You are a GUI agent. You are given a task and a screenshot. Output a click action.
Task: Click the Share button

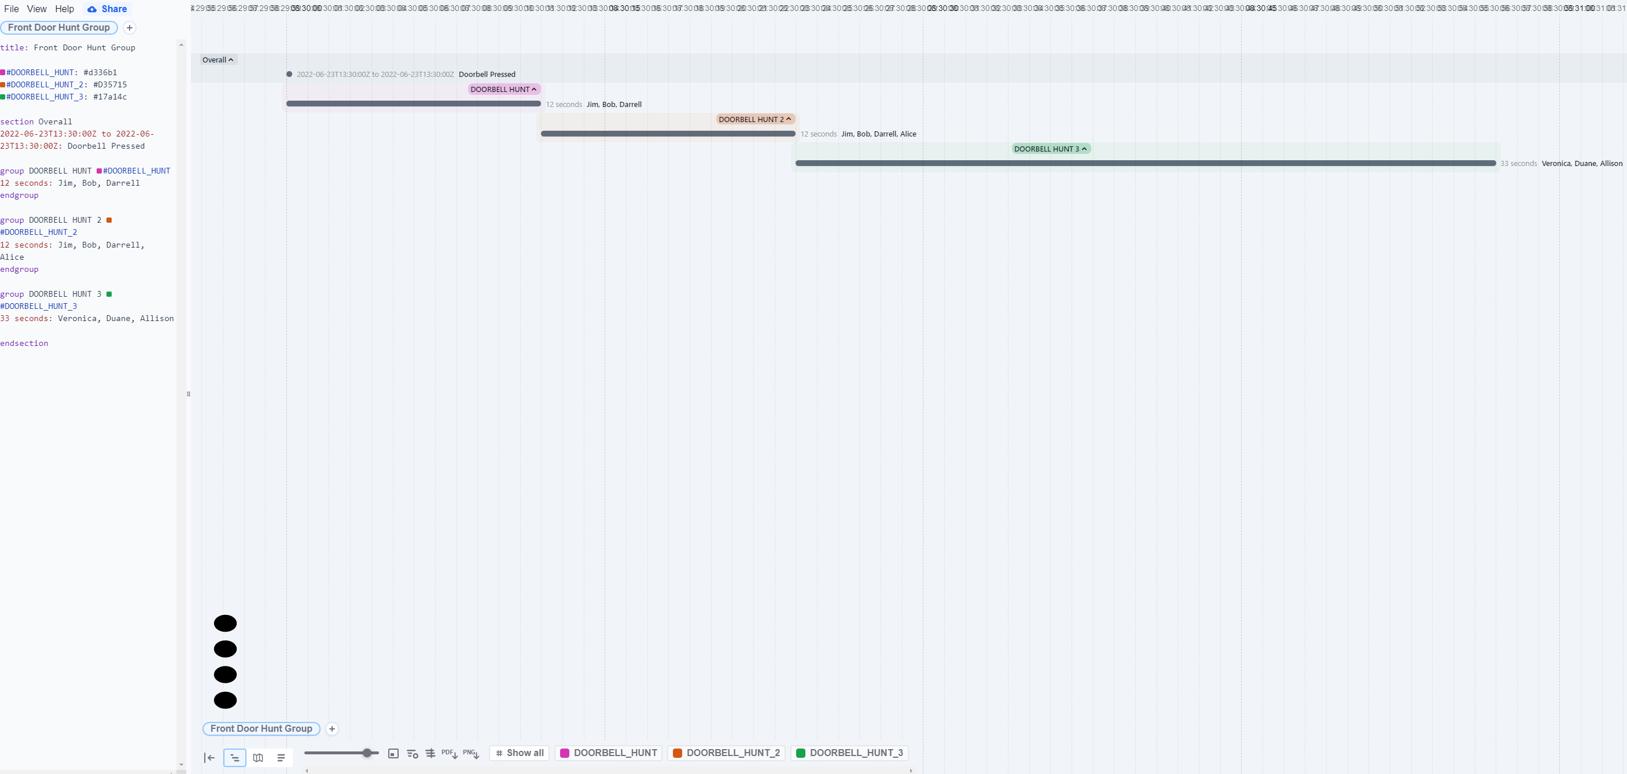[108, 9]
